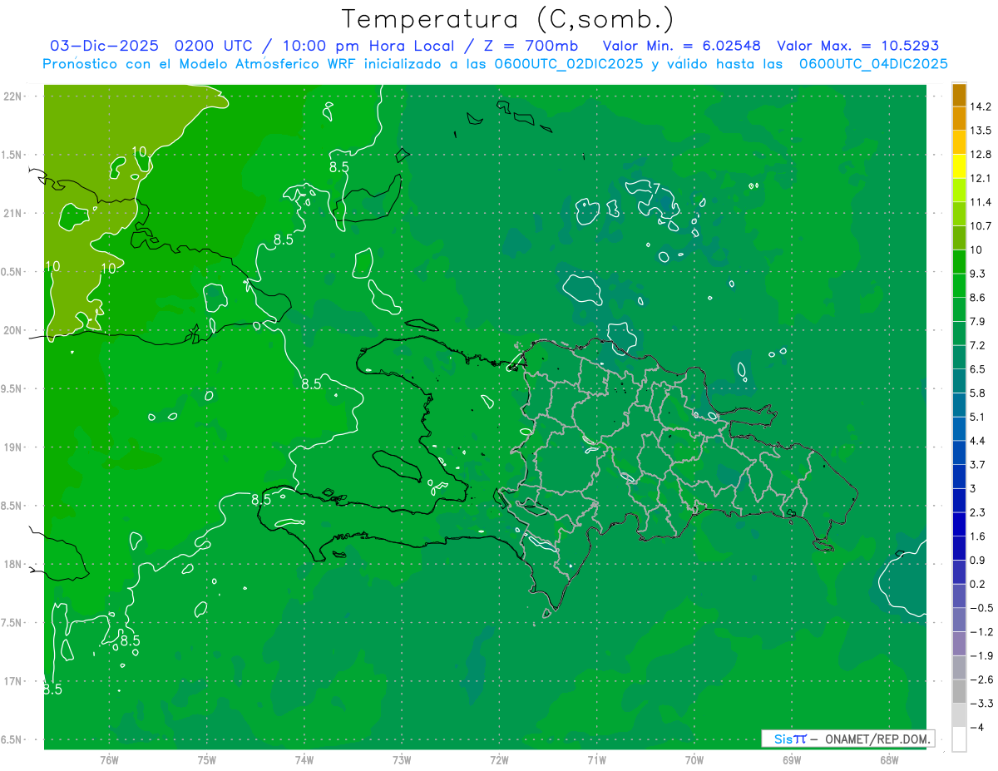Pick the purple swatch between -1.9 and -1.2
Screen dimensions: 998x771
coord(959,645)
